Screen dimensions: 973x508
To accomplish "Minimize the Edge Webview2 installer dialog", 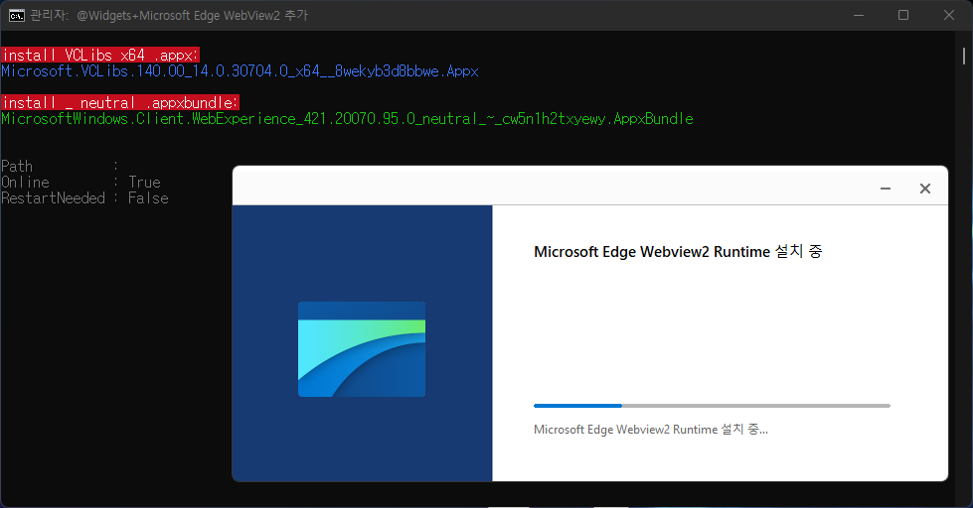I will pyautogui.click(x=886, y=189).
